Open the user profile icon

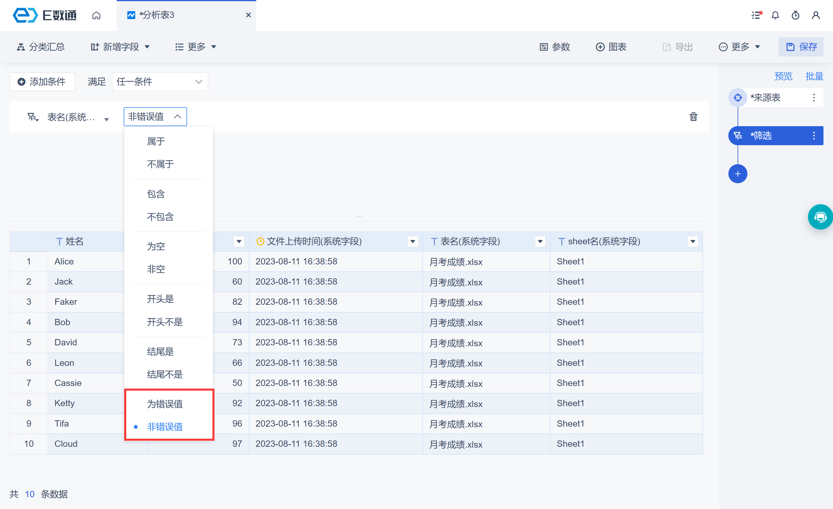pos(816,15)
